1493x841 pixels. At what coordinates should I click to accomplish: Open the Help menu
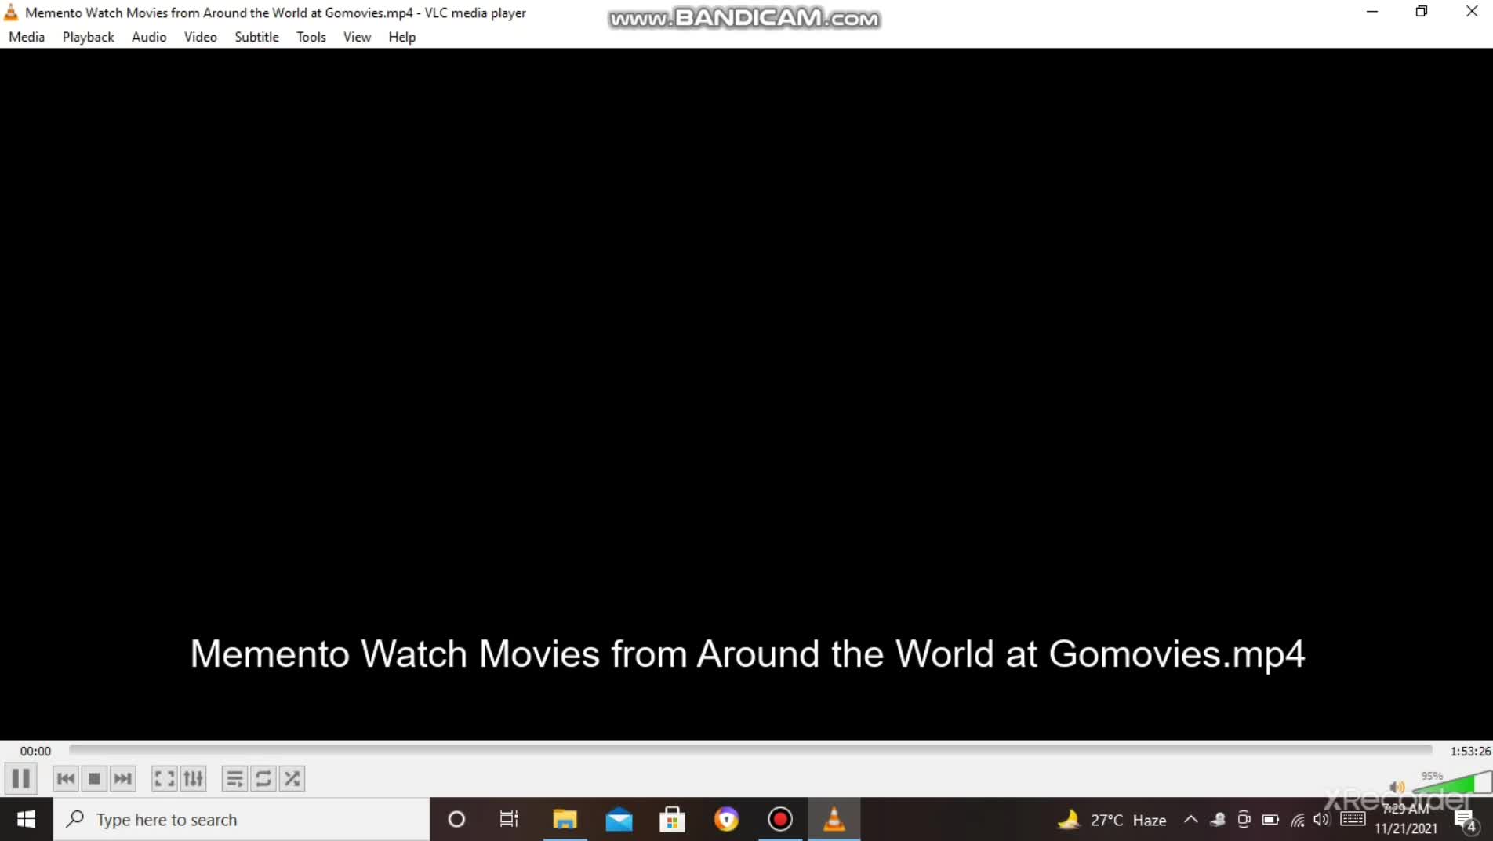point(401,37)
